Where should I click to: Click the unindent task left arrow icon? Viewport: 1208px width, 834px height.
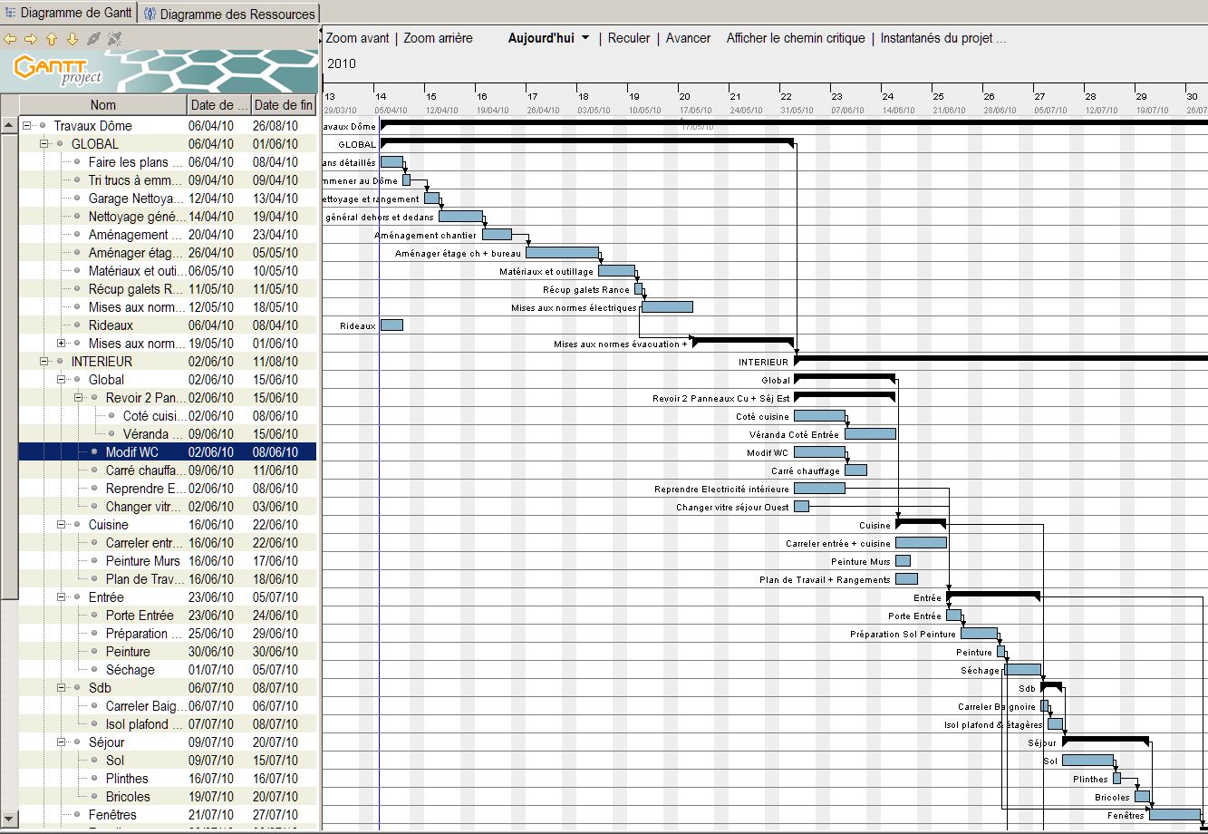tap(10, 39)
